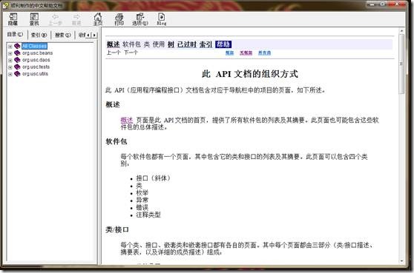The height and width of the screenshot is (273, 414).
Task: Click 类 in the navigation bar
Action: pos(147,44)
